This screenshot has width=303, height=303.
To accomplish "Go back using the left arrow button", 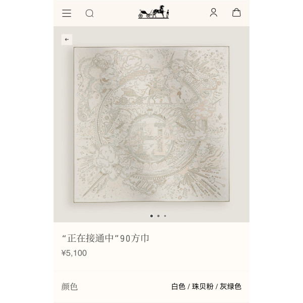I will pos(67,39).
